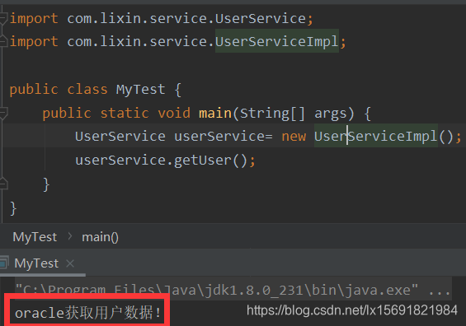Click the main method's closing brace
This screenshot has height=326, width=466.
pyautogui.click(x=46, y=184)
